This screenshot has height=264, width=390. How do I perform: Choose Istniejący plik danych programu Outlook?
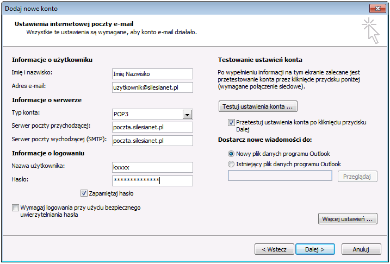[x=232, y=164]
